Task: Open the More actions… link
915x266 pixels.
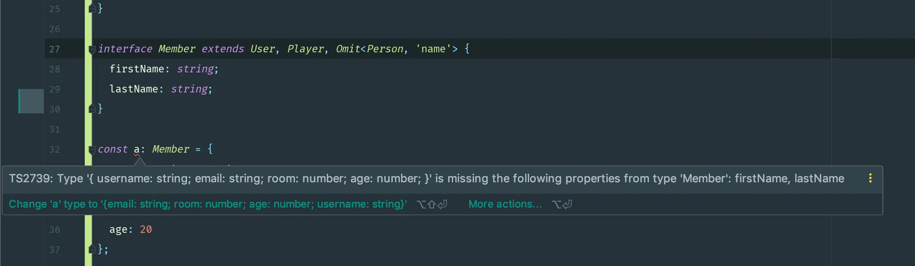Action: coord(505,204)
